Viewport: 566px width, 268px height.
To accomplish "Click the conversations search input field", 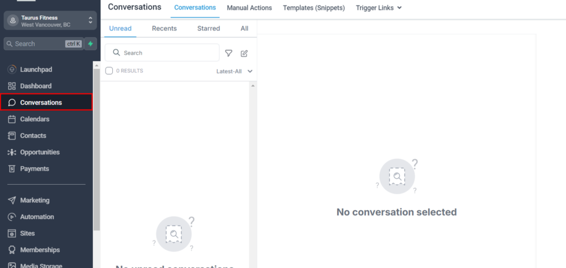I will (x=166, y=53).
